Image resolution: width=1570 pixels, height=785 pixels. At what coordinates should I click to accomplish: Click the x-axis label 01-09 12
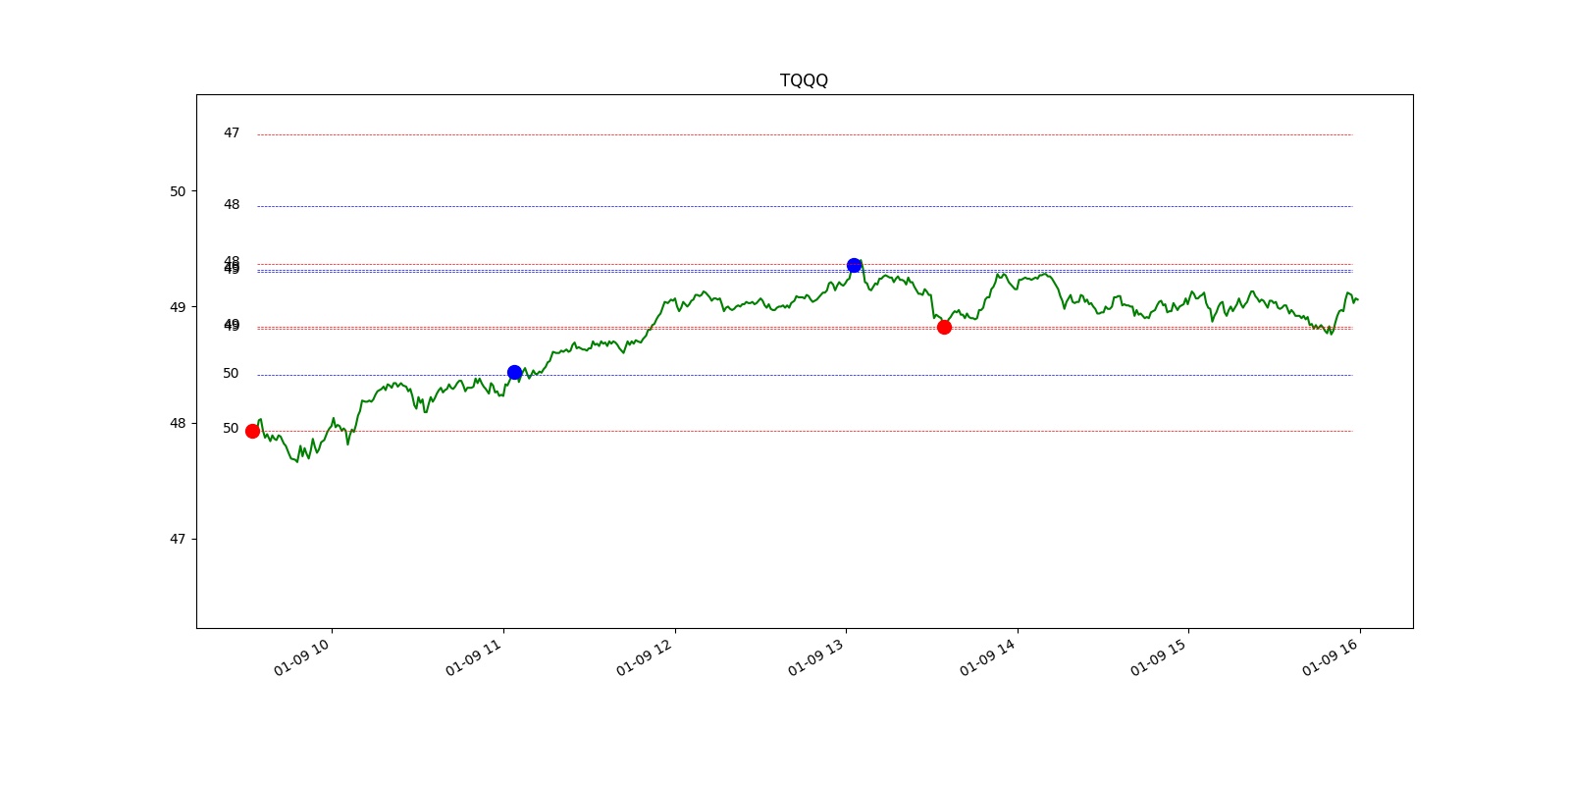tap(645, 656)
